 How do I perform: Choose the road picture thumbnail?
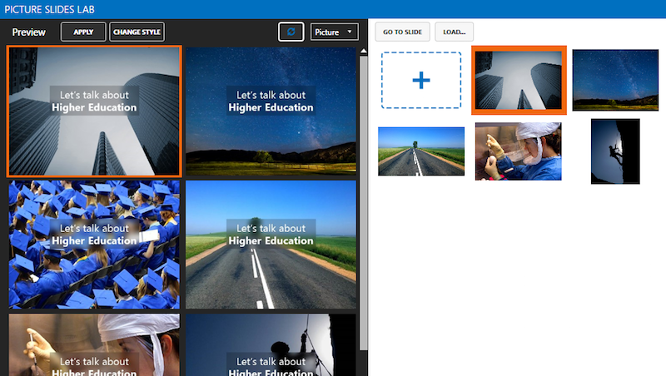click(421, 151)
